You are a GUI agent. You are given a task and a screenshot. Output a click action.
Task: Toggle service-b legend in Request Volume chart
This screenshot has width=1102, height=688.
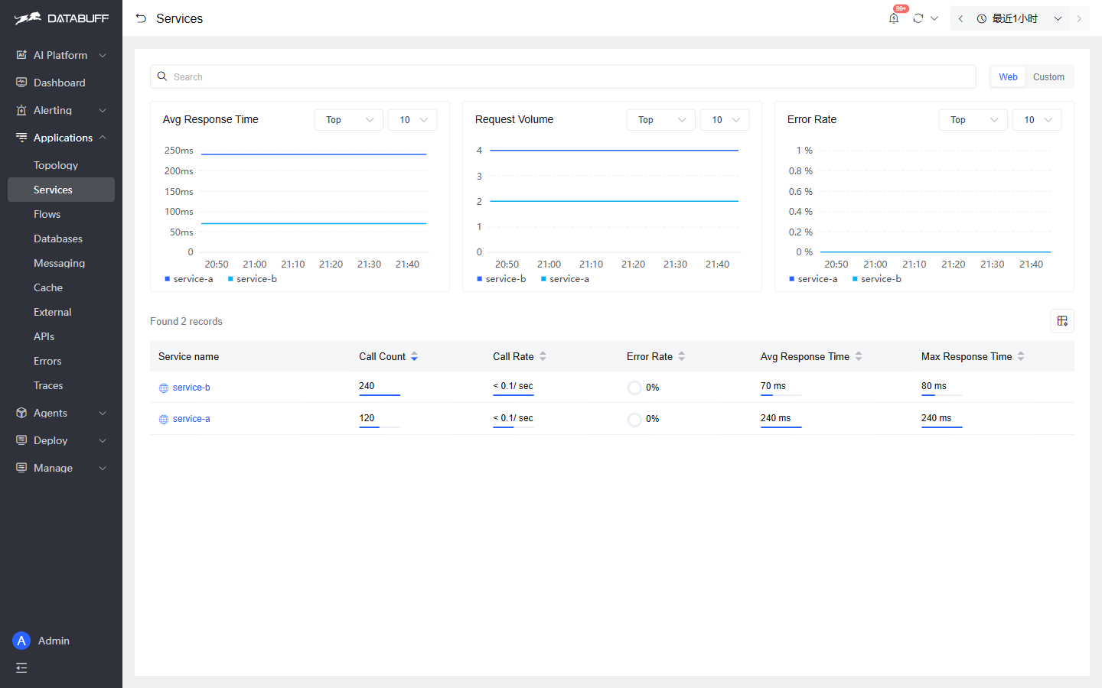(x=501, y=279)
